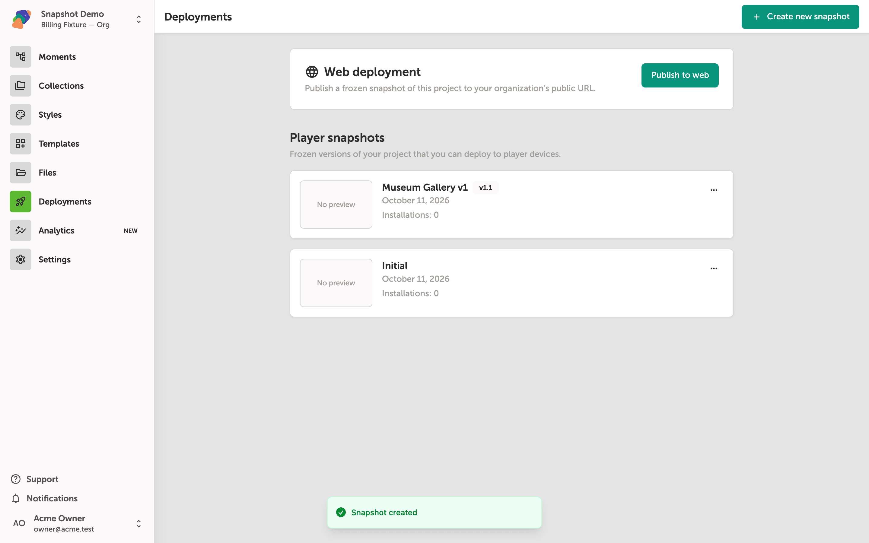Open Museum Gallery v1 more options menu
869x543 pixels.
point(714,190)
